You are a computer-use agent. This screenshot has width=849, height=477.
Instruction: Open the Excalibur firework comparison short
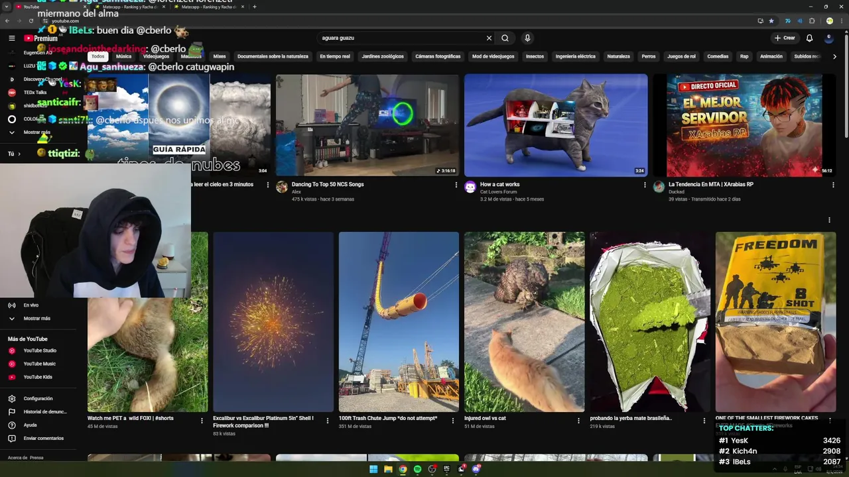(273, 322)
